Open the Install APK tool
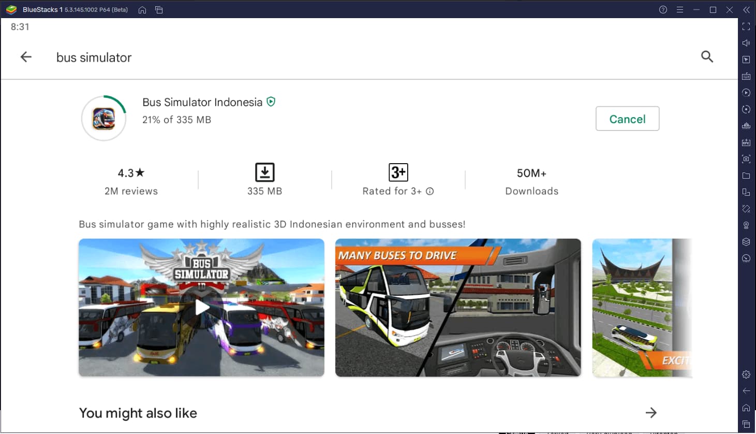Screen dimensions: 756x434 [x=746, y=142]
